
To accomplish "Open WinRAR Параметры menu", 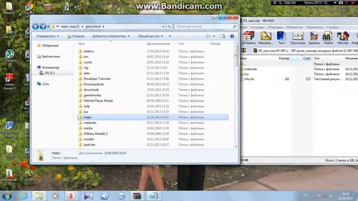I will (x=314, y=27).
